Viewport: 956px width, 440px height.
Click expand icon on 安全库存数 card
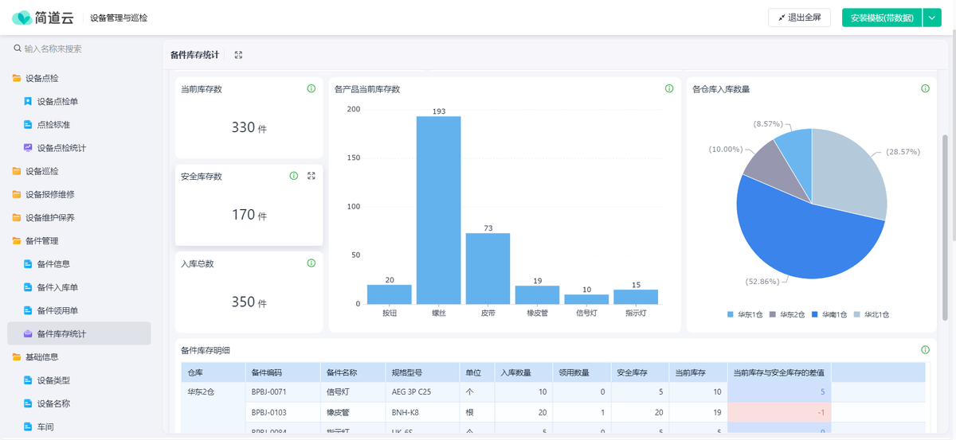click(x=311, y=176)
